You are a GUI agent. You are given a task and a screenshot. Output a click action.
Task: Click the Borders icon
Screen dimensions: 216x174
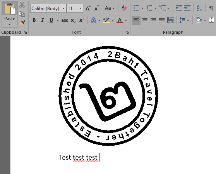pyautogui.click(x=212, y=20)
